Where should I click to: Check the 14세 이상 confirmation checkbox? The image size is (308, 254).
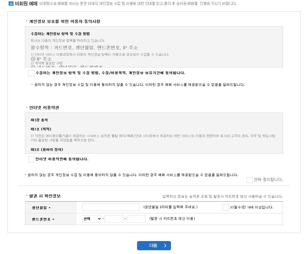point(225,207)
